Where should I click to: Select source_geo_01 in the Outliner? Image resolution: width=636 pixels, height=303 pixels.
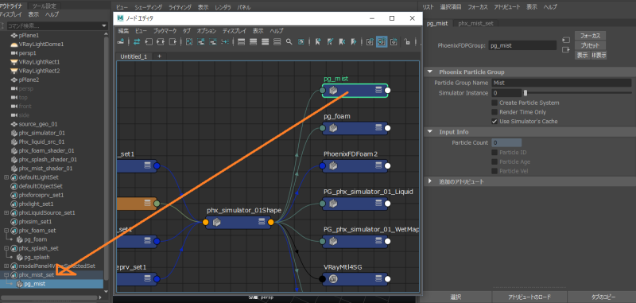[x=37, y=124]
